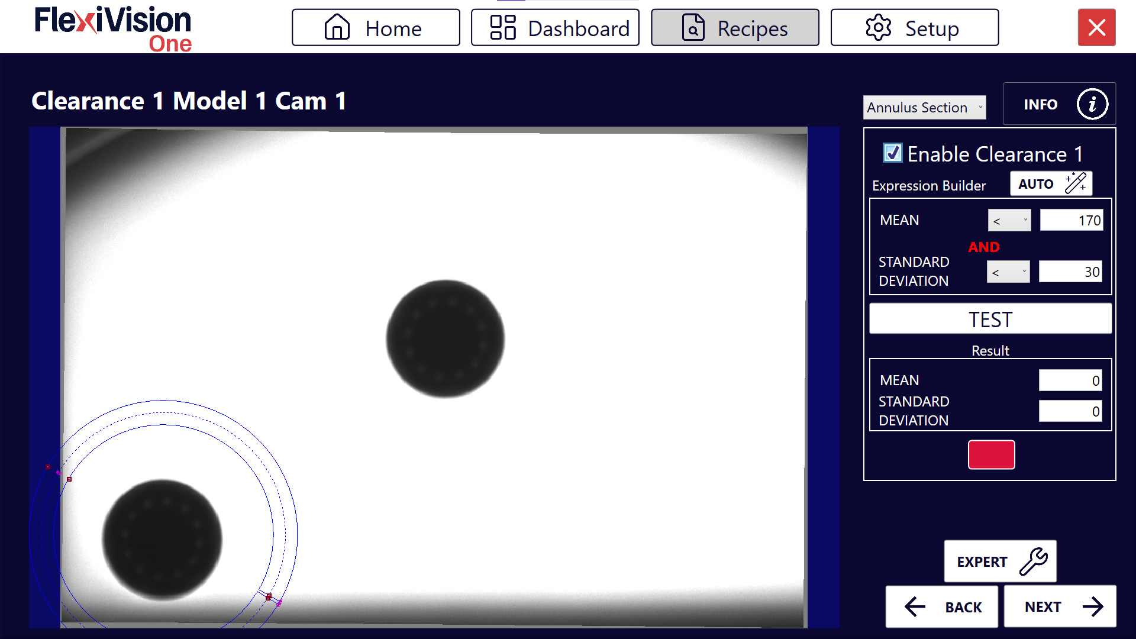Open the Annulus Section dropdown

point(924,108)
